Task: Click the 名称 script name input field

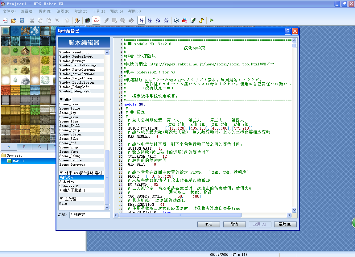Action: [x=90, y=215]
